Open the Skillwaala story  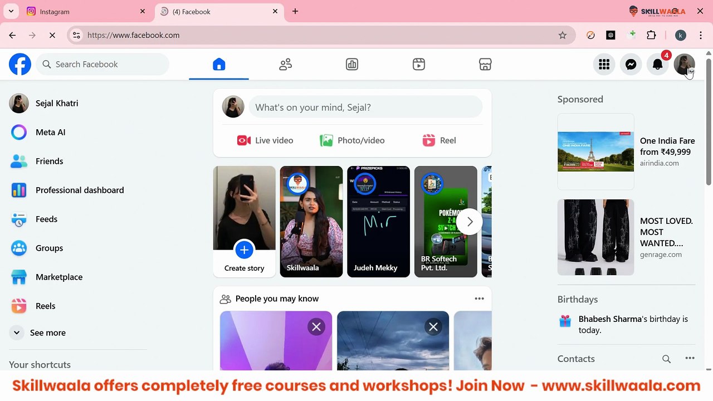(311, 222)
